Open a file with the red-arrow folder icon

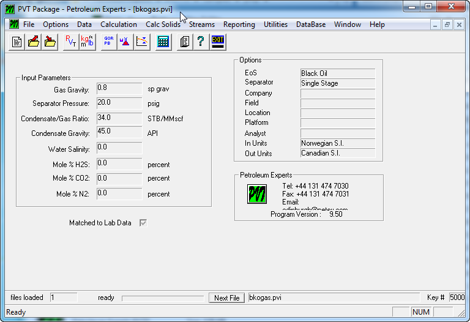(33, 42)
